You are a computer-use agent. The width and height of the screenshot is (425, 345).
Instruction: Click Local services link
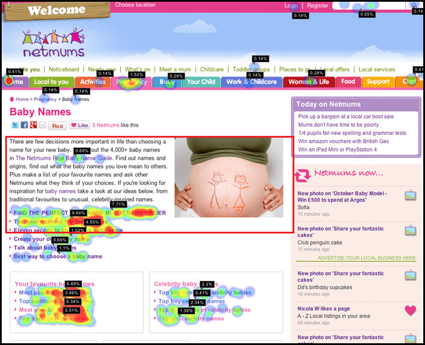[x=377, y=70]
